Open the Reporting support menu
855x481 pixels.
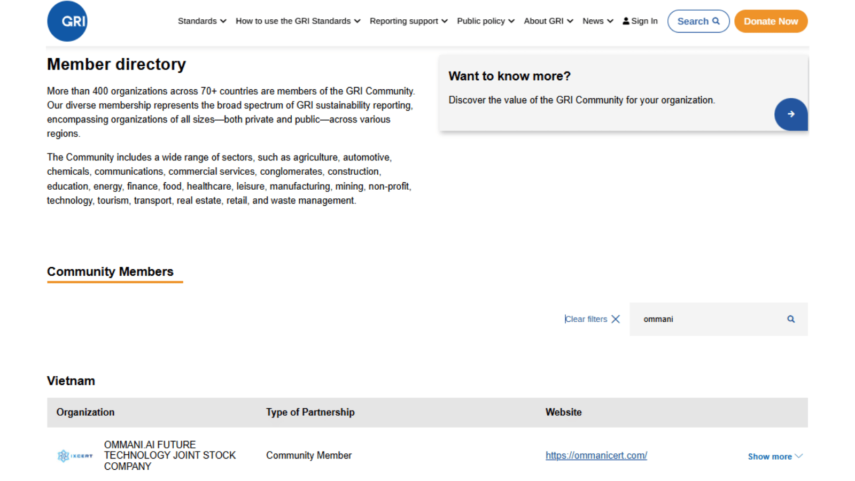click(408, 21)
